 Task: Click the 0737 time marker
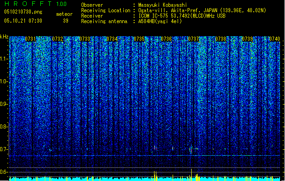coord(193,39)
